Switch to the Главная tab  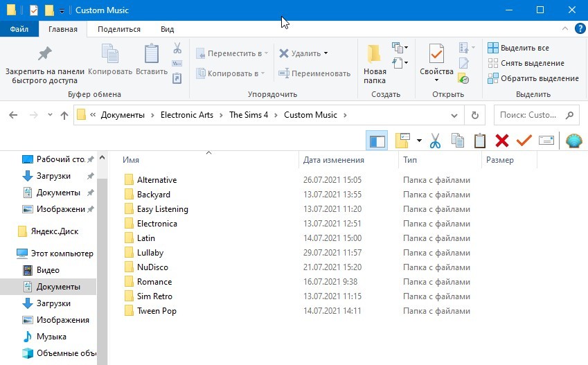pyautogui.click(x=62, y=29)
